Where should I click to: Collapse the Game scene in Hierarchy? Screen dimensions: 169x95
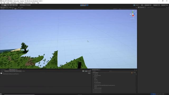pyautogui.click(x=93, y=73)
